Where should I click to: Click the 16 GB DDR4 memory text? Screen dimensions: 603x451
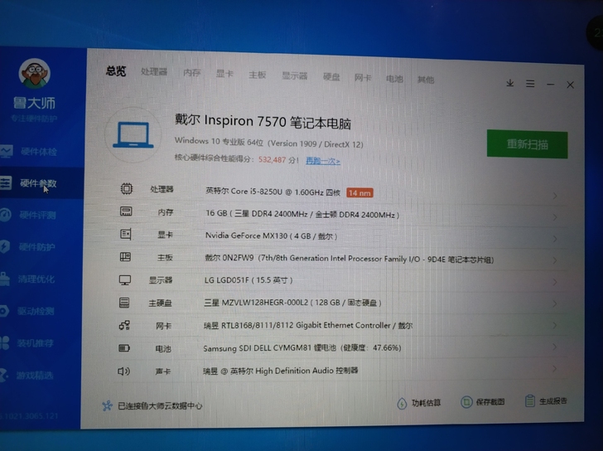(302, 214)
